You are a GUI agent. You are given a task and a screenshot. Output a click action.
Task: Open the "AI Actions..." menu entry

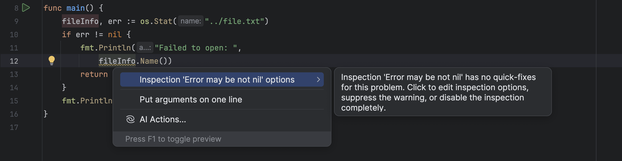coord(163,119)
